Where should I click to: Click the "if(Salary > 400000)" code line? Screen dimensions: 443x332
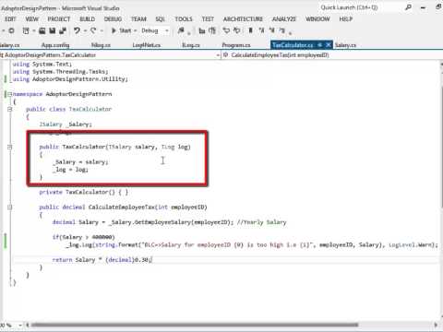click(83, 237)
